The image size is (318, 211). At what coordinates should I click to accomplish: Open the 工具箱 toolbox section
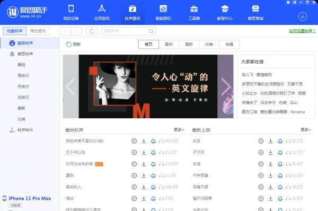point(194,13)
